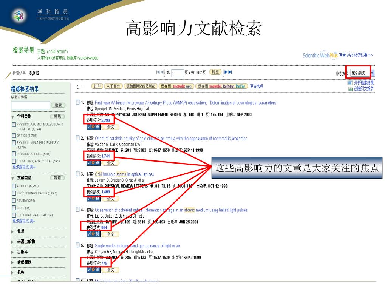Viewport: 387px width, 290px height.
Task: Tick the Physics, Atomic, Molecular & Chemical filter
Action: click(14, 125)
